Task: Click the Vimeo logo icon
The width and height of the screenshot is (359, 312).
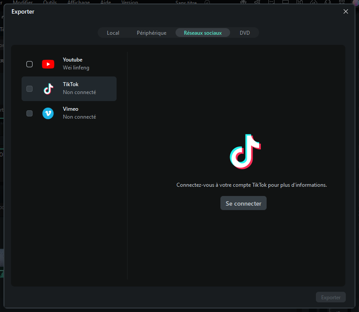Action: (48, 113)
